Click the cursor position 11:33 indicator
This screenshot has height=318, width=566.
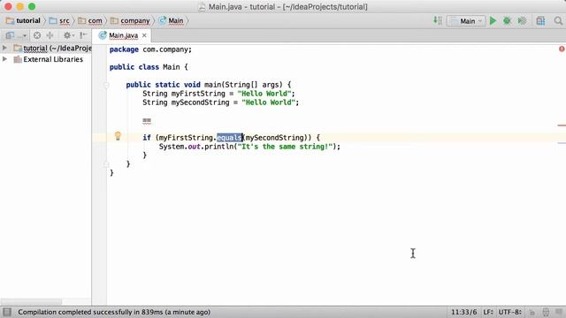coord(463,312)
